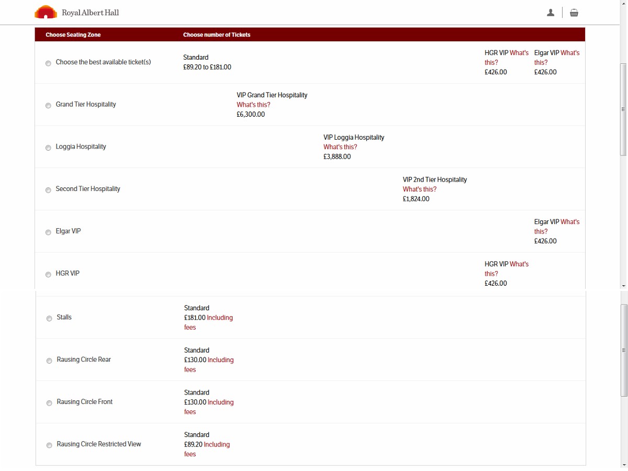The image size is (628, 471).
Task: Select the Elgar VIP seating zone radio
Action: (48, 232)
